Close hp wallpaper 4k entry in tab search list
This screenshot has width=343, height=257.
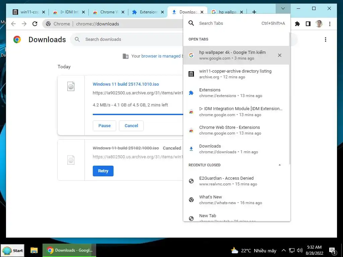(280, 55)
